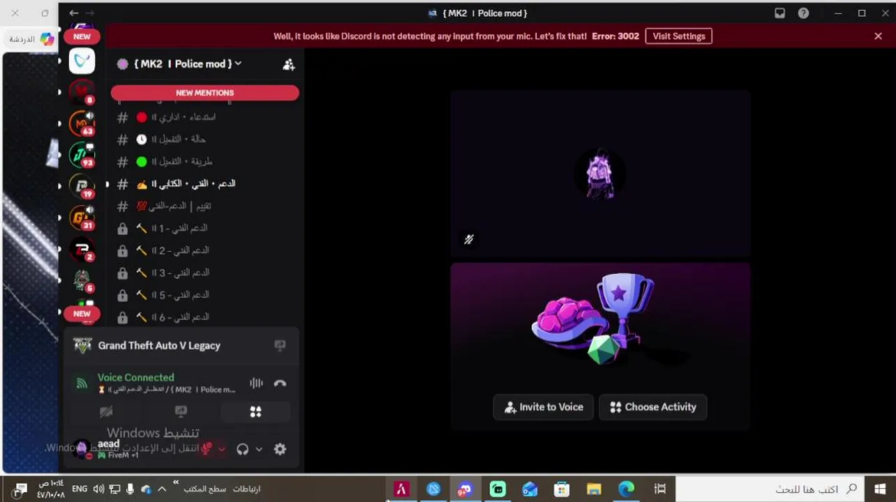Open the taskbar notification center icon
This screenshot has height=502, width=896.
point(20,489)
